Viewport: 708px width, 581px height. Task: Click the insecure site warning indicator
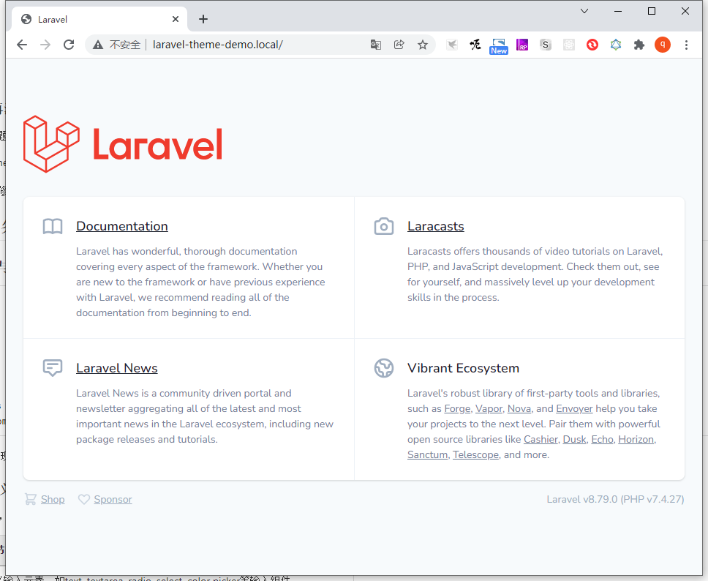coord(117,45)
